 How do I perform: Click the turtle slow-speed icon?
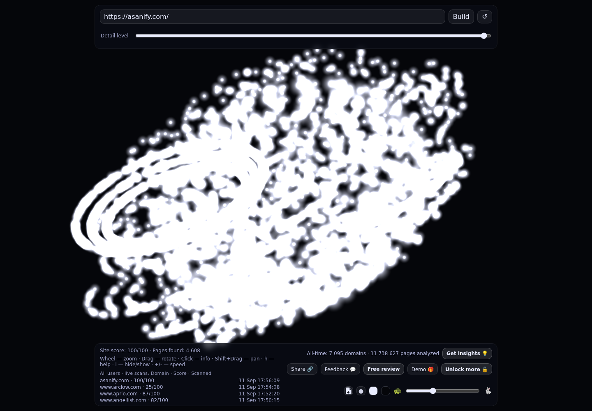point(397,391)
